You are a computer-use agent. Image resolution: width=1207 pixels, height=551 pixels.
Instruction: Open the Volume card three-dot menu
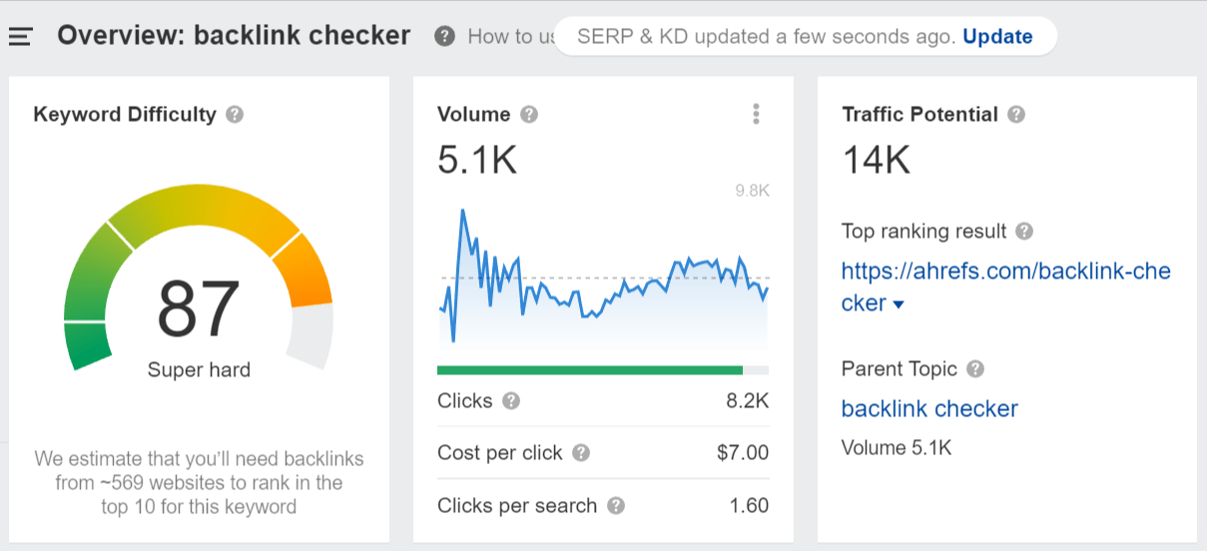point(756,115)
